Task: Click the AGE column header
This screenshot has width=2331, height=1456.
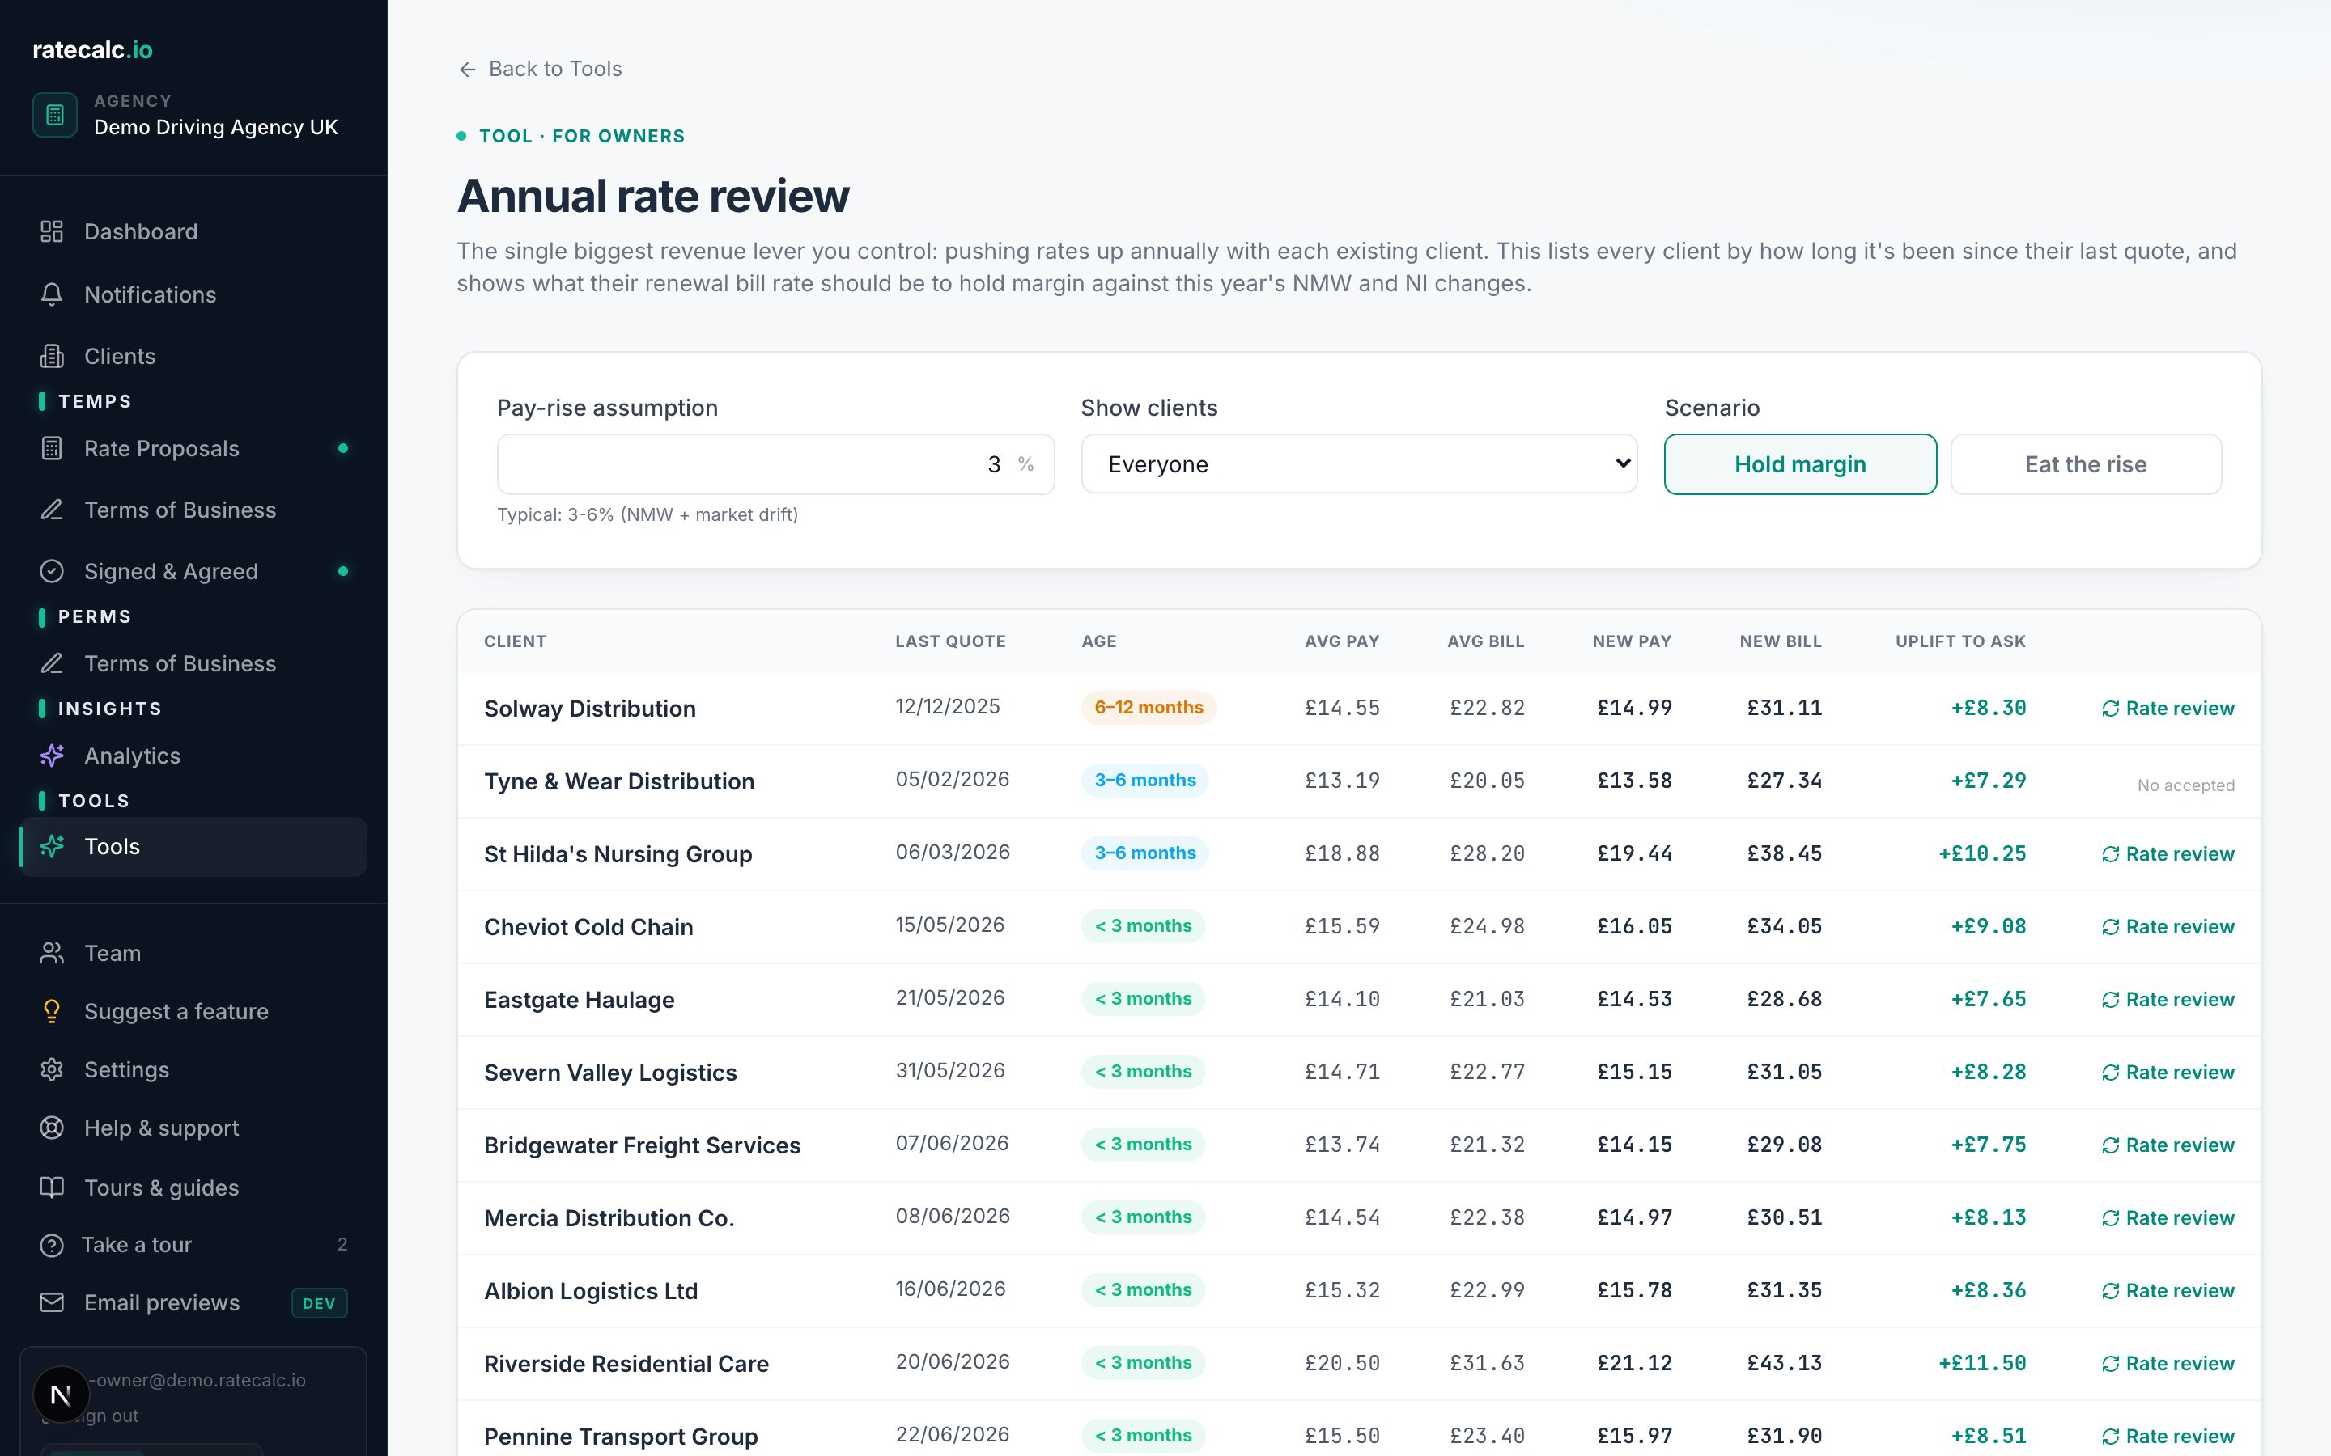Action: 1099,641
